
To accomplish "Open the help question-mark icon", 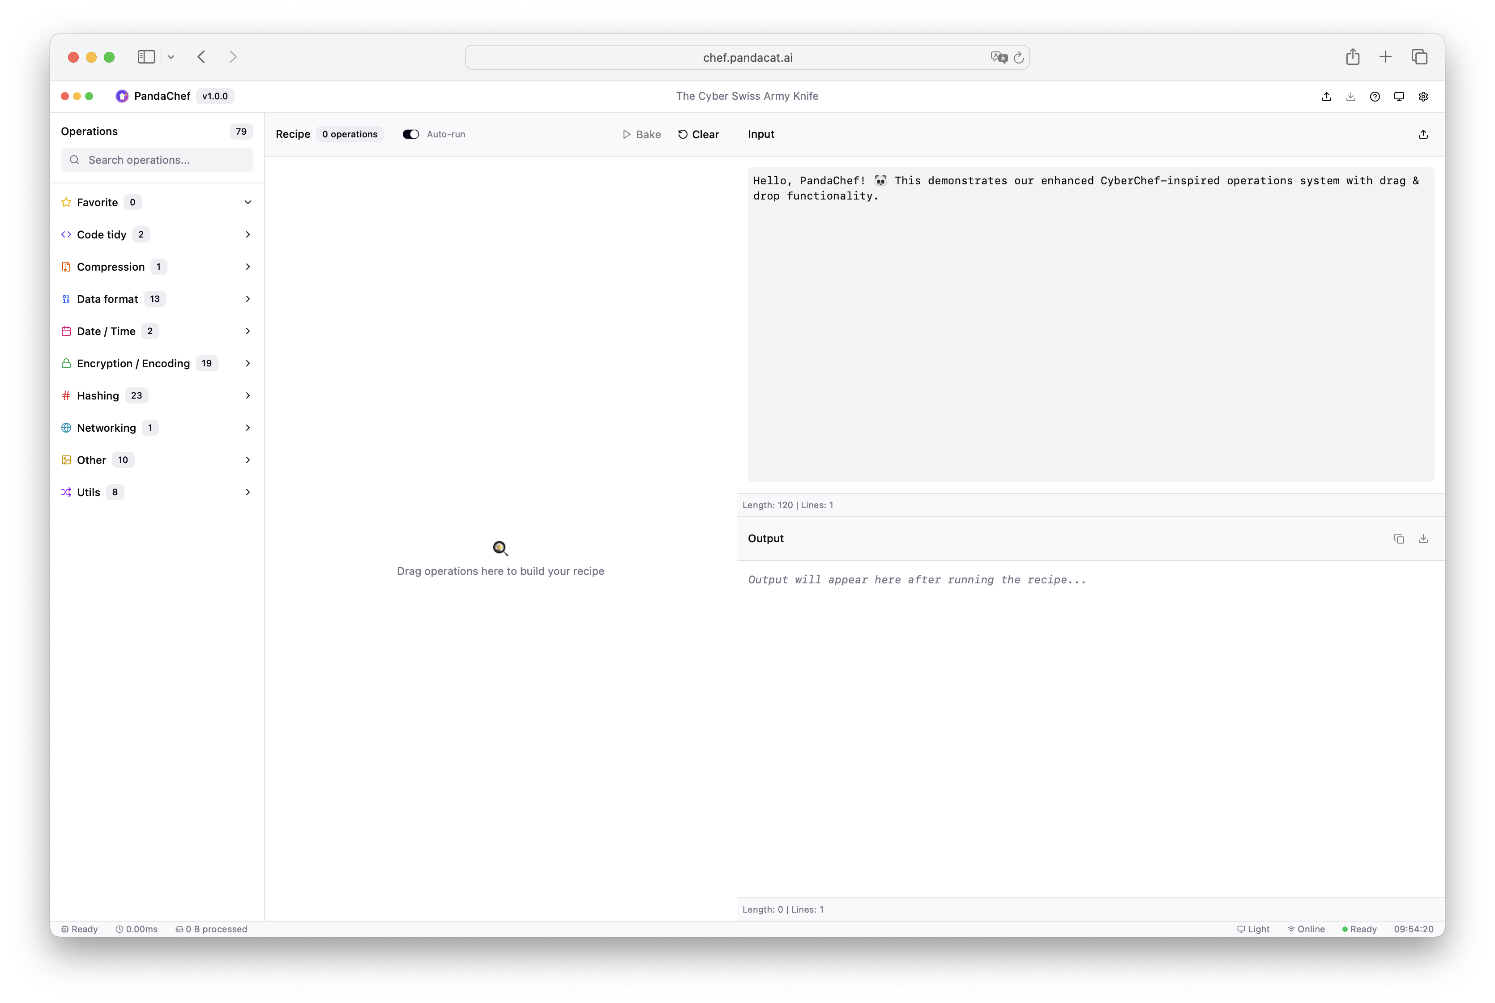I will (x=1375, y=97).
